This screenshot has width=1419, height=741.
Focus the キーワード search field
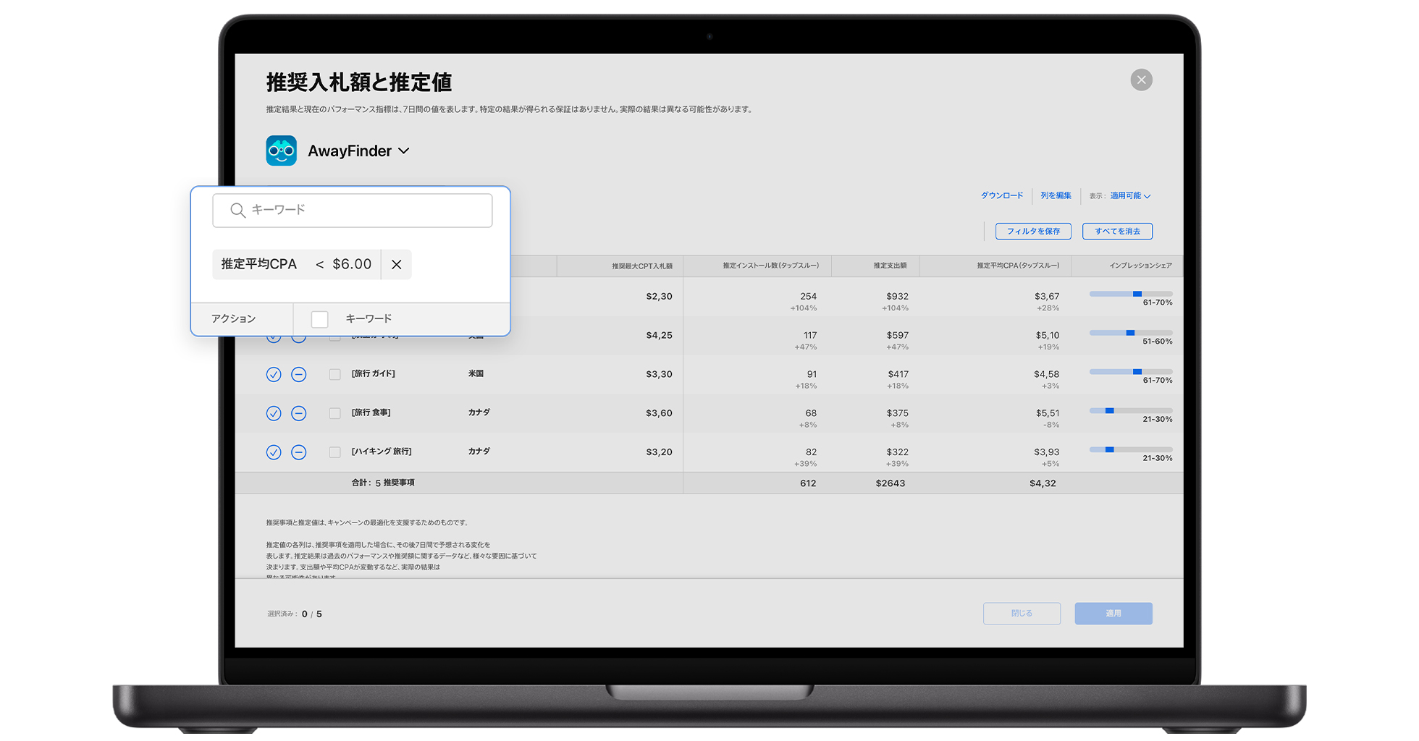click(x=353, y=210)
